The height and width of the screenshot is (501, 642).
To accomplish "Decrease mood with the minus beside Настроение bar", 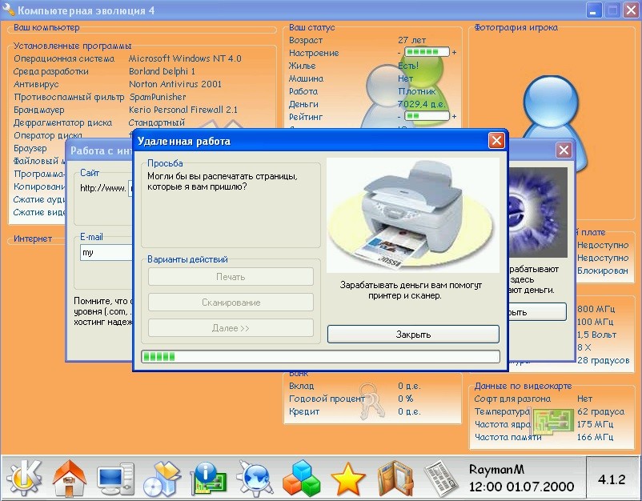I will [x=399, y=52].
